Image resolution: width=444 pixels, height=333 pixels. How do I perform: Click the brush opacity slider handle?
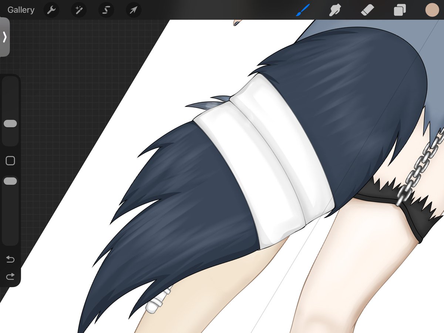10,181
